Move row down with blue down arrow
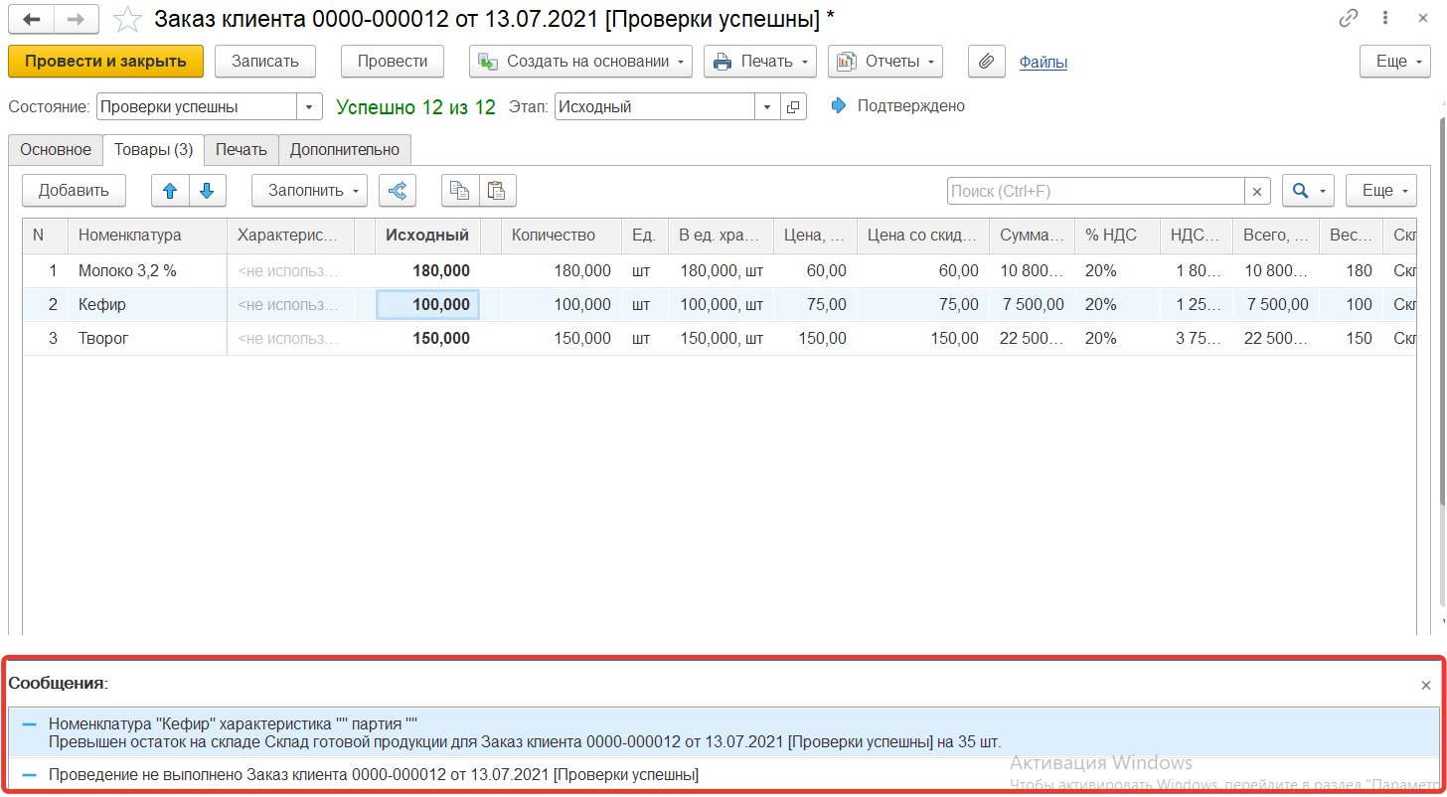This screenshot has width=1447, height=797. point(207,191)
